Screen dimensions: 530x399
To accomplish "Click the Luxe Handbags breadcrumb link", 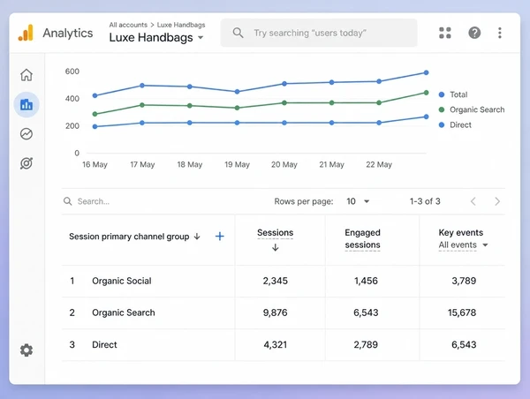I will [181, 25].
